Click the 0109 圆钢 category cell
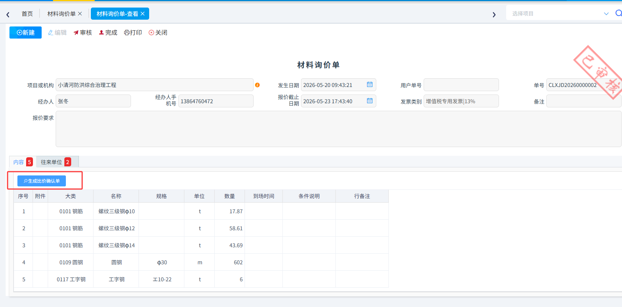The height and width of the screenshot is (307, 622). pyautogui.click(x=71, y=262)
